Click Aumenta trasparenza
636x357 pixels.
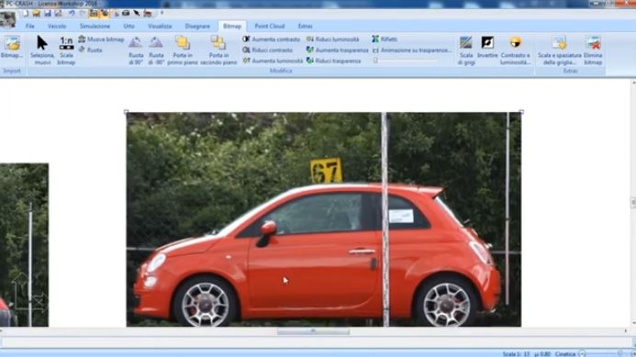point(337,50)
